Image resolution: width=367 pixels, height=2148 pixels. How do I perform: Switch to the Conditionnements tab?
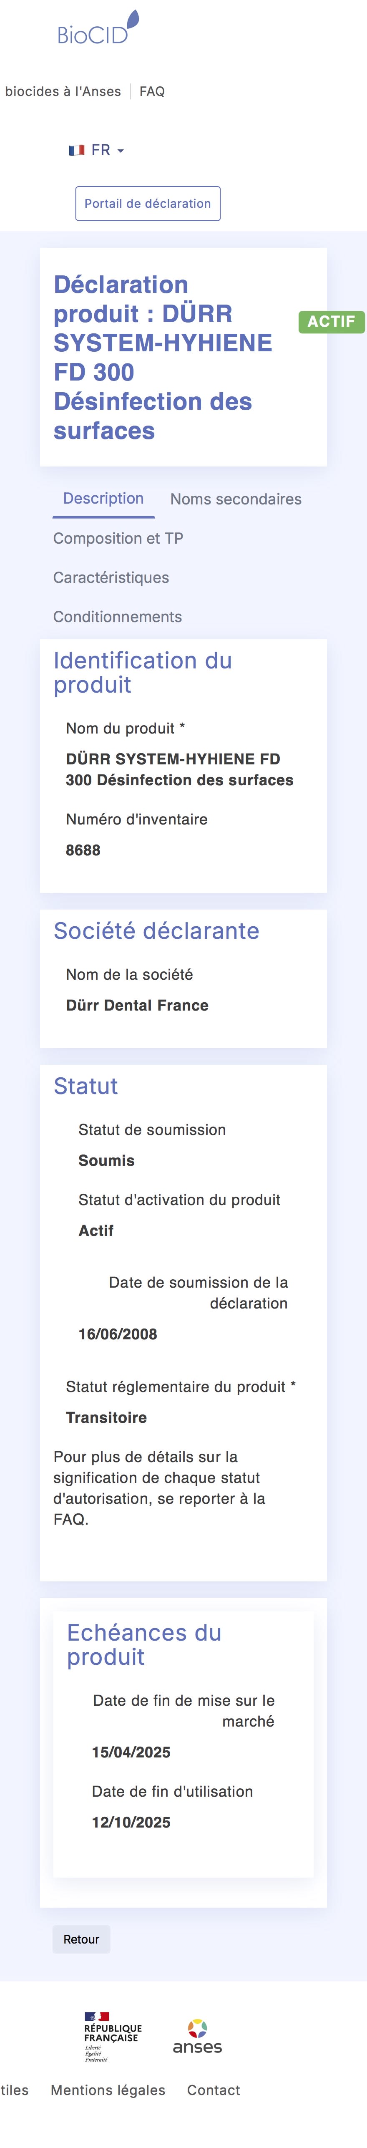click(x=118, y=617)
